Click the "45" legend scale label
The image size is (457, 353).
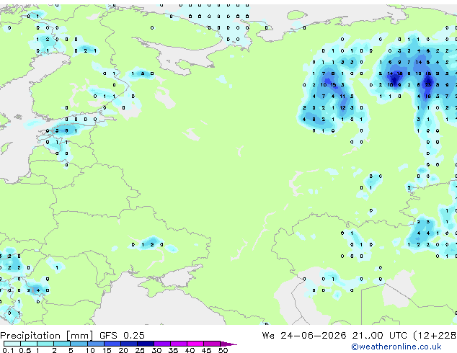(206, 350)
